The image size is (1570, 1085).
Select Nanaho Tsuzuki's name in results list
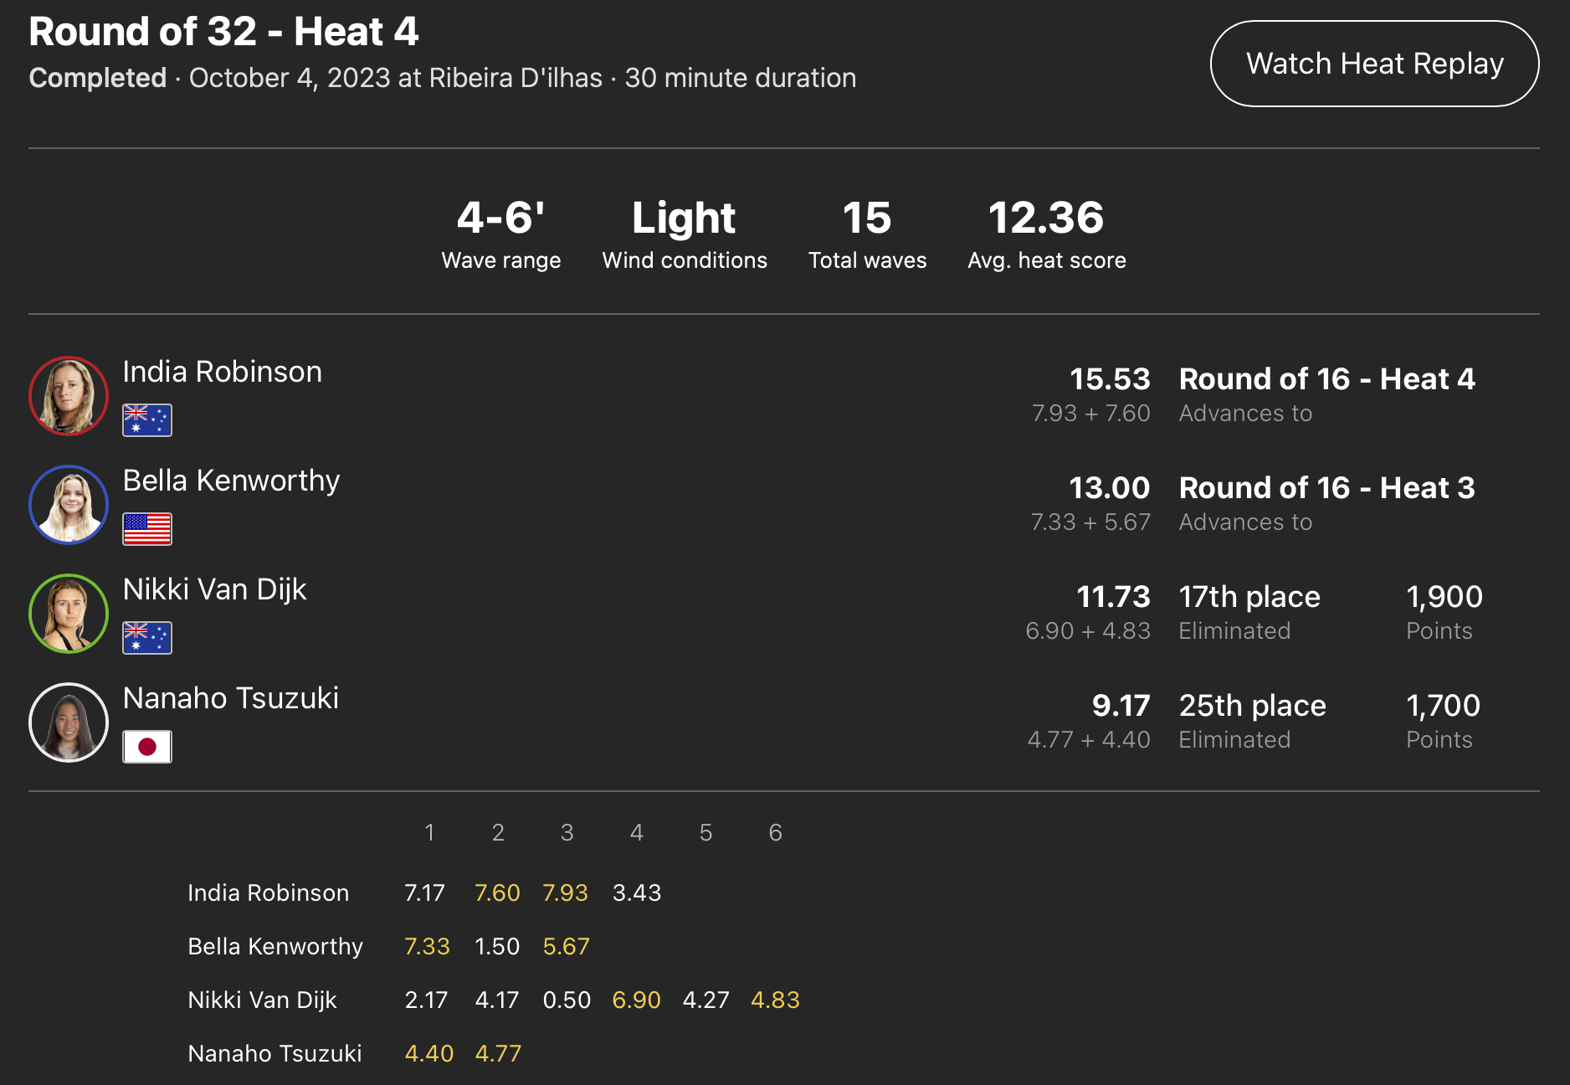pyautogui.click(x=230, y=698)
